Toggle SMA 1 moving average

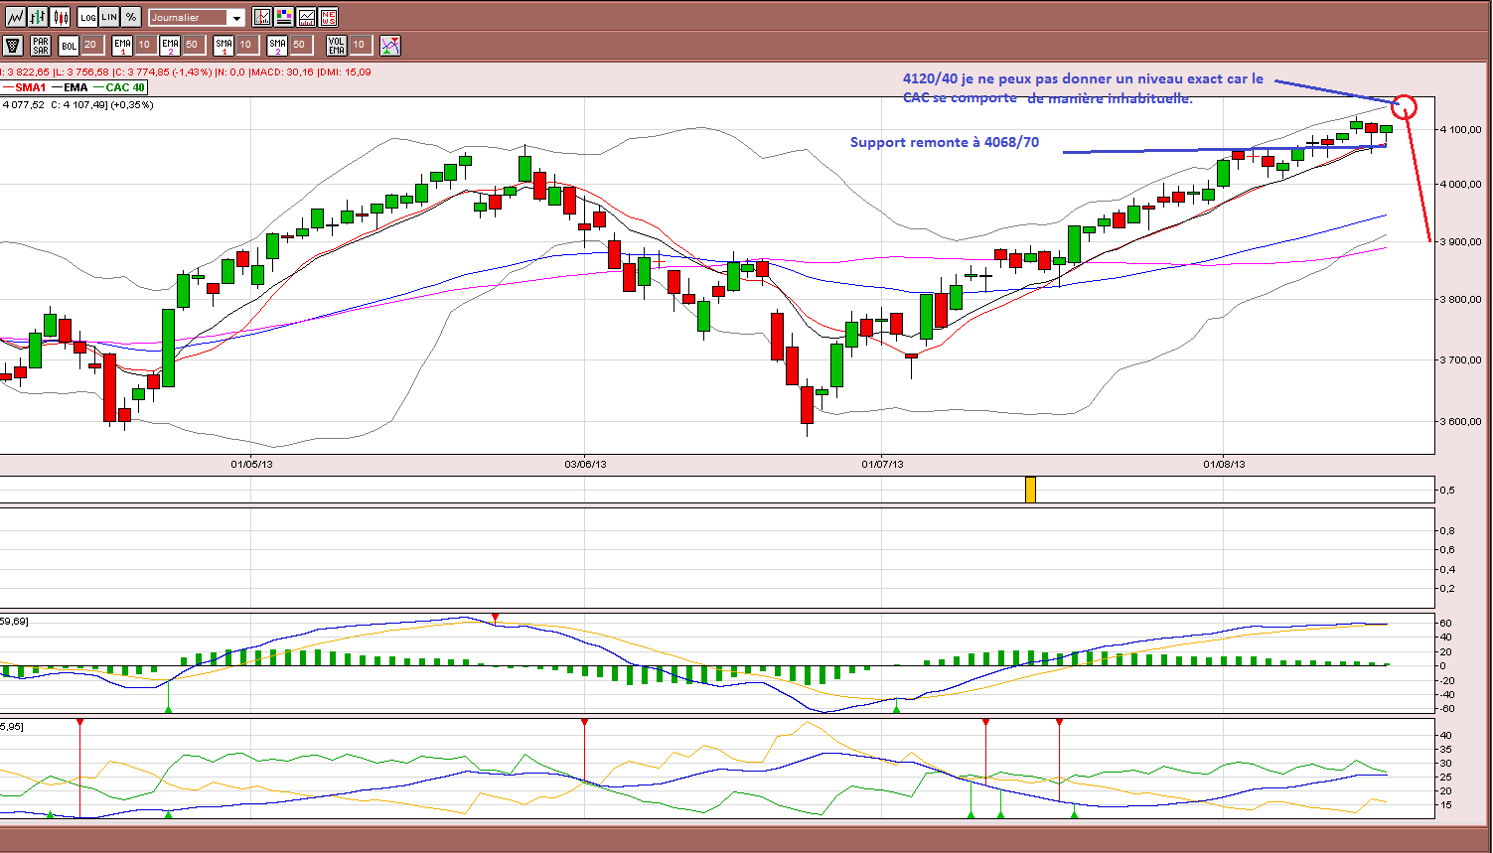[x=224, y=45]
